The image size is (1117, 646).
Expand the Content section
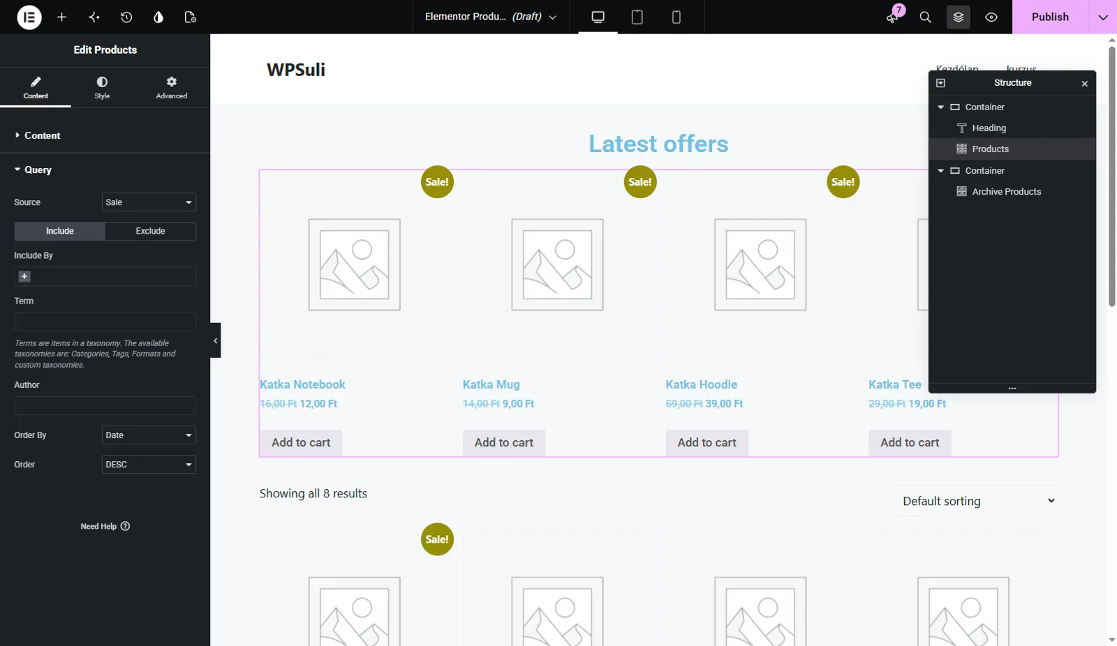click(105, 135)
